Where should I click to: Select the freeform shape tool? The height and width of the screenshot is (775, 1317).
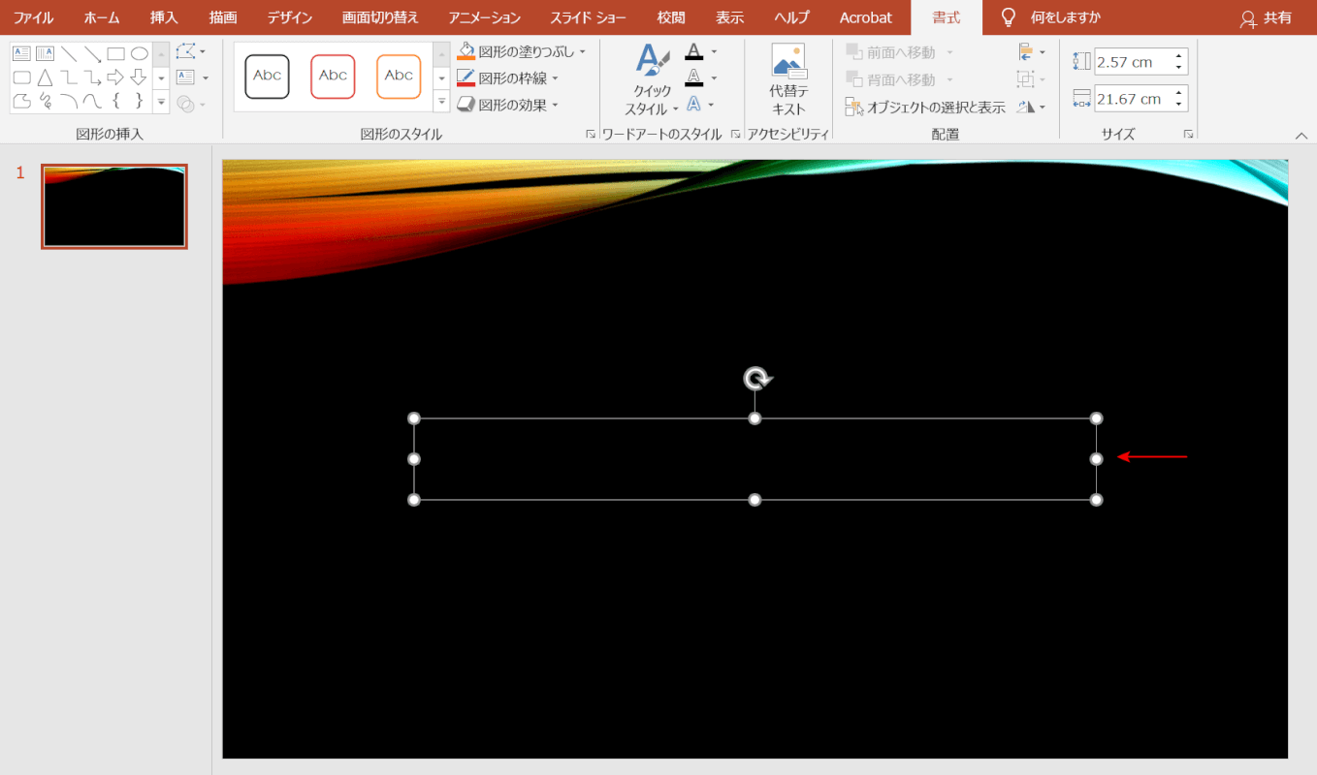[21, 101]
